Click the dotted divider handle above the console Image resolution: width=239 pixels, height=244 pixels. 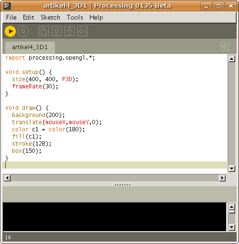point(122,185)
